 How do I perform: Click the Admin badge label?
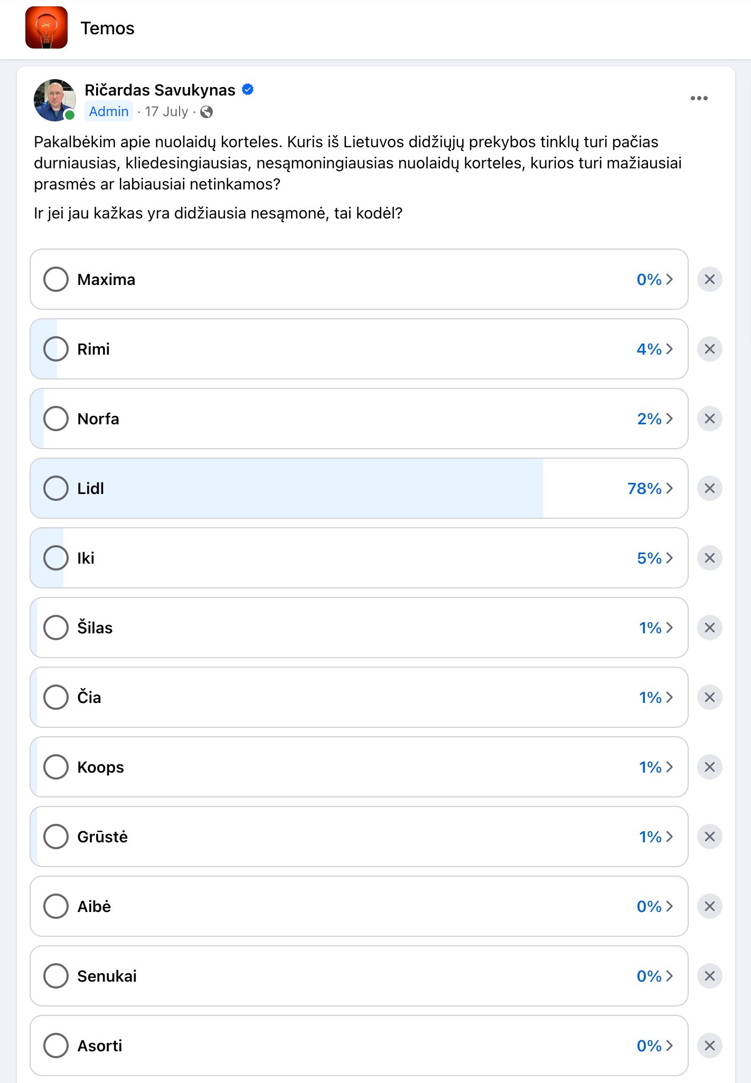109,112
